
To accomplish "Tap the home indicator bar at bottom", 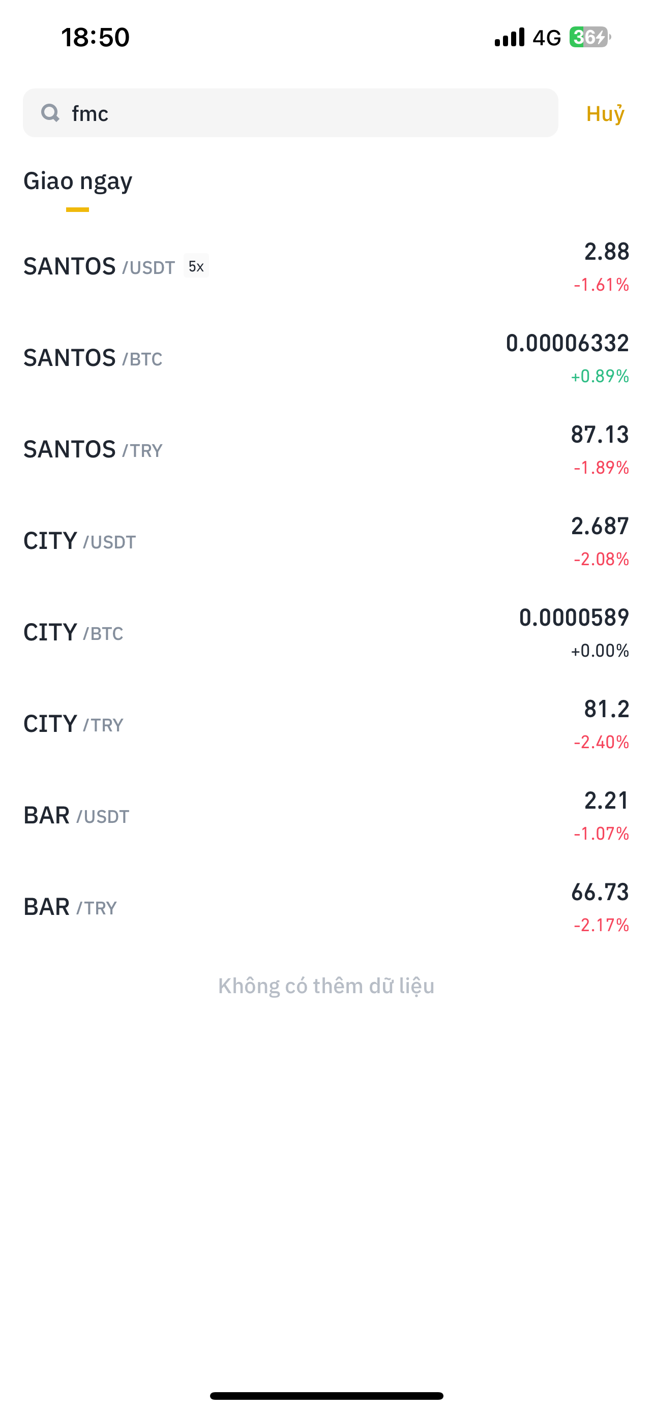I will [x=326, y=1396].
